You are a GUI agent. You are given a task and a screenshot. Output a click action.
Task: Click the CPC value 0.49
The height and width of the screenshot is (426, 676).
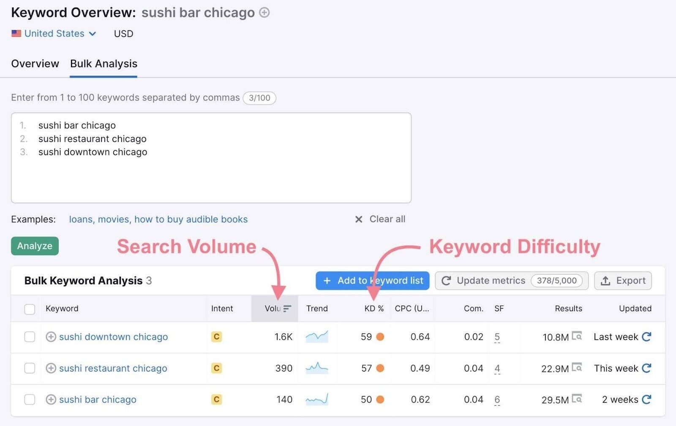tap(420, 368)
